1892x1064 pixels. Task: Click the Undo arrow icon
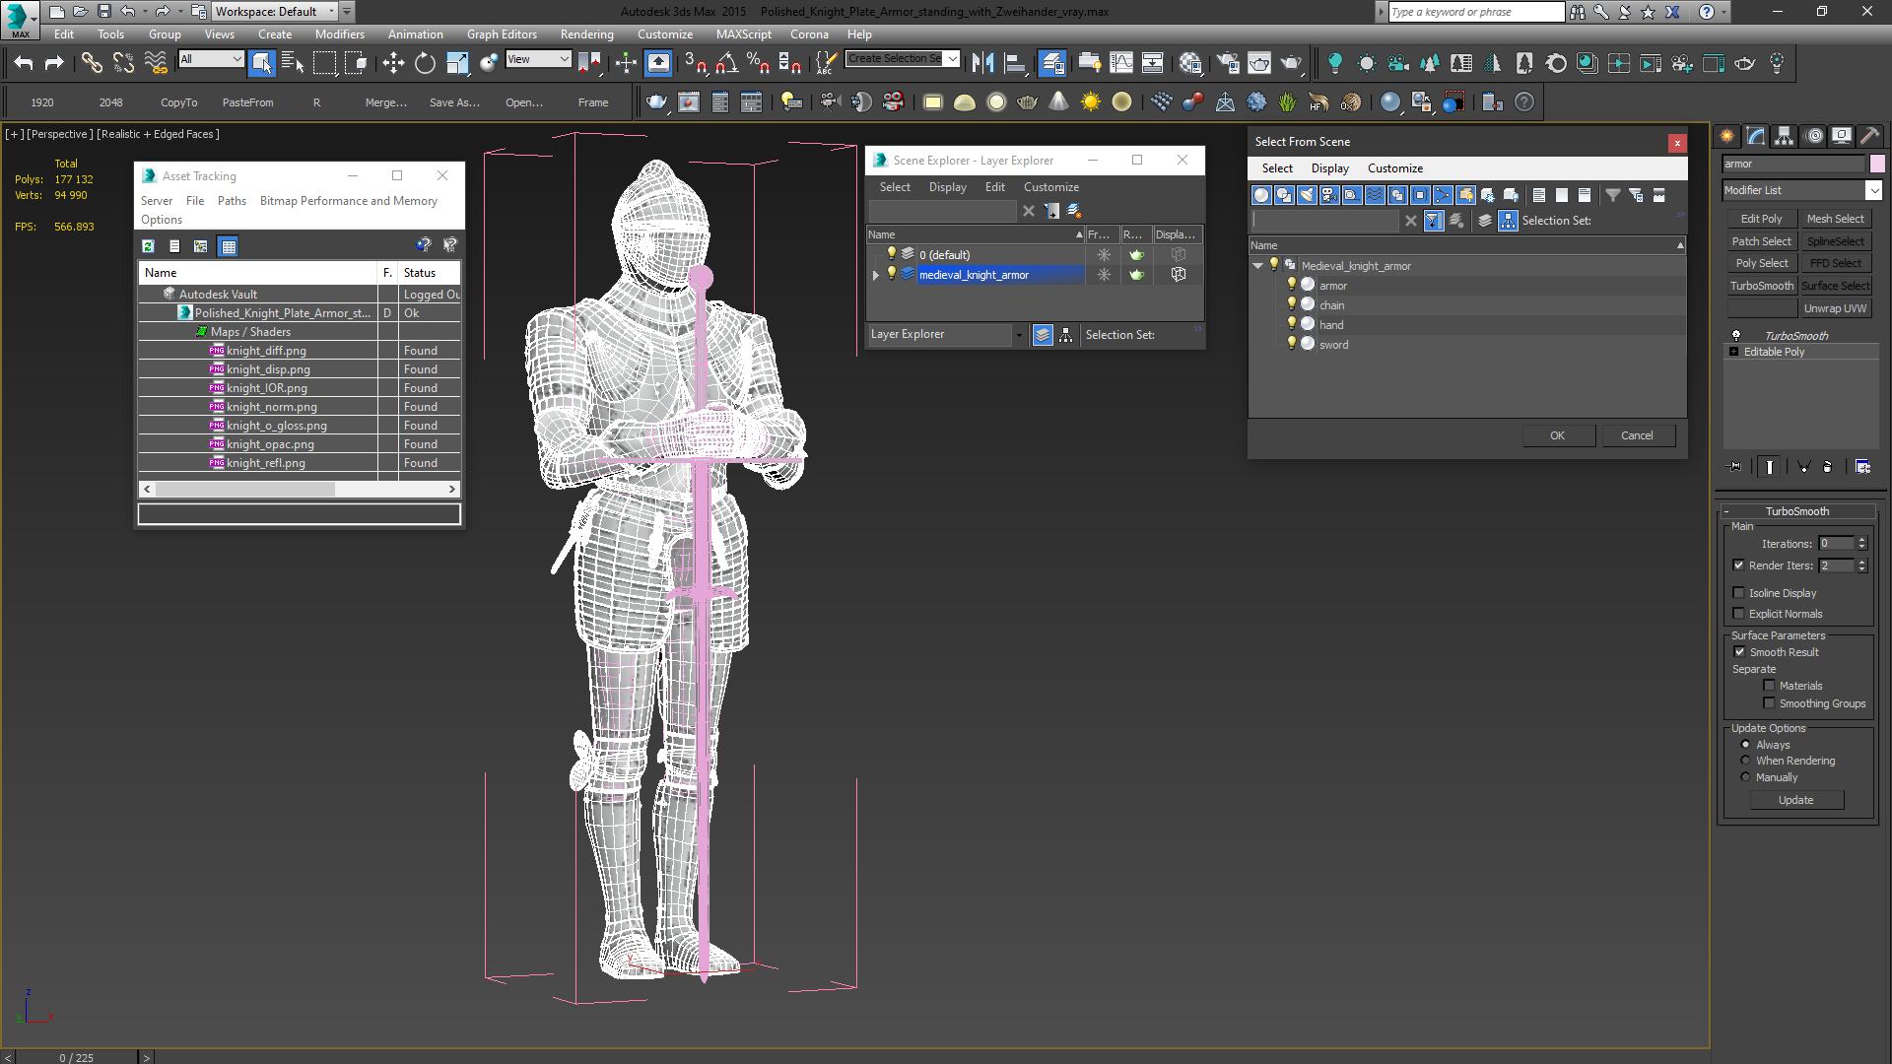pos(24,63)
